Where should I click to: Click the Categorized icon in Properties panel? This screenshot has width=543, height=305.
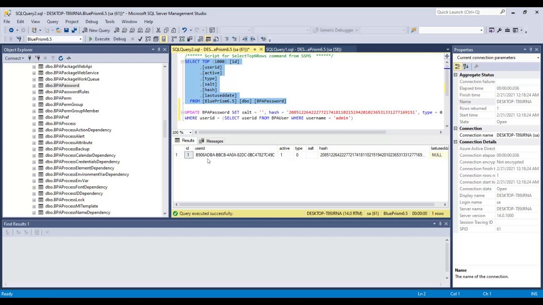point(458,67)
